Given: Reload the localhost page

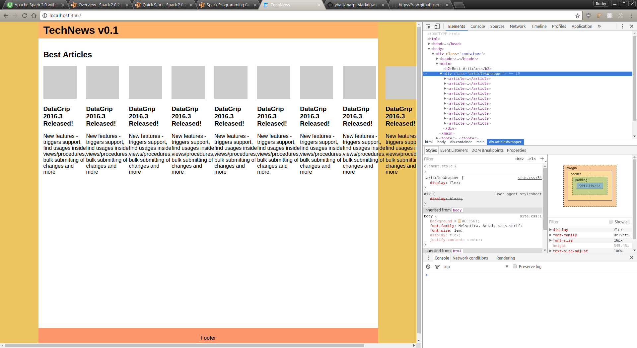Looking at the screenshot, I should click(x=25, y=16).
